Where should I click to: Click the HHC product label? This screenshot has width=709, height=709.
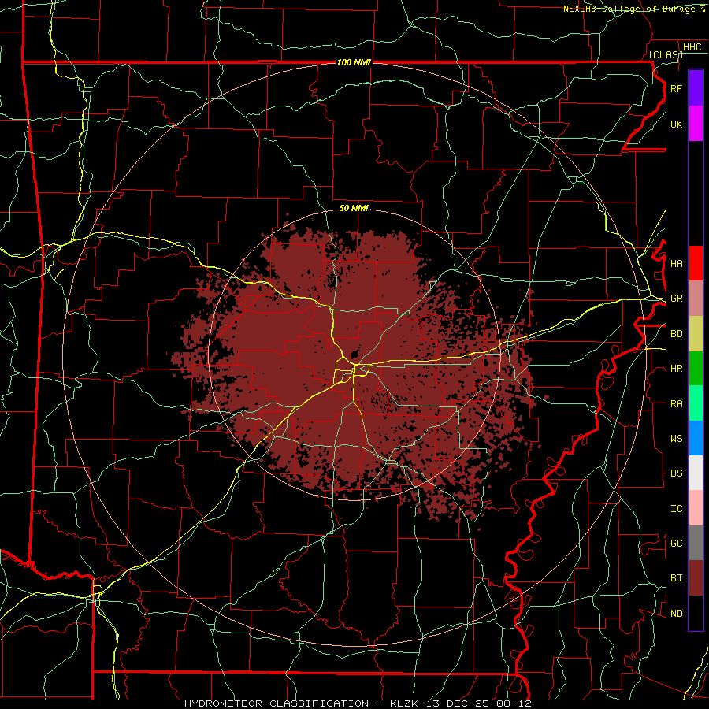click(x=692, y=47)
